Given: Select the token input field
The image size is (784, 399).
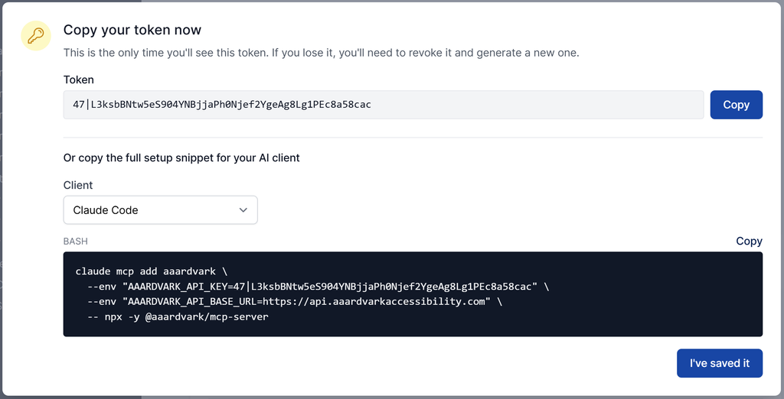Looking at the screenshot, I should (x=384, y=105).
